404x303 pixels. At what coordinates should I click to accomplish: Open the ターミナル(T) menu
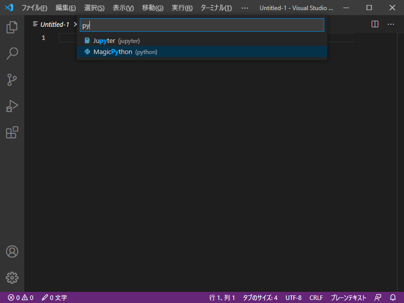coord(216,8)
